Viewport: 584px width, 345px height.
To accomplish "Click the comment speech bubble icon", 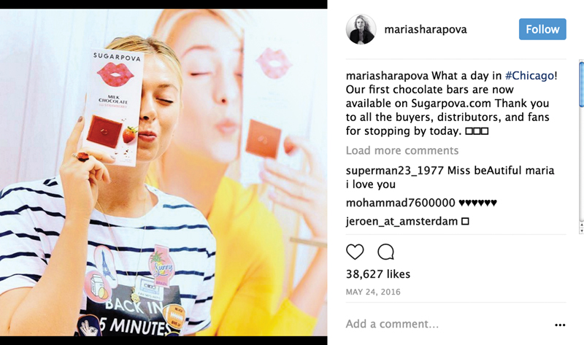I will tap(385, 252).
